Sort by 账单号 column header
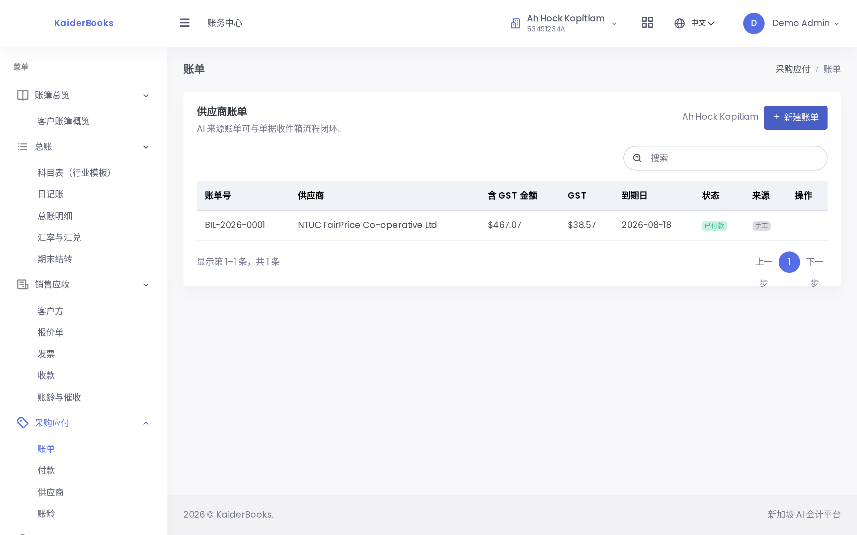This screenshot has width=857, height=535. coord(218,196)
